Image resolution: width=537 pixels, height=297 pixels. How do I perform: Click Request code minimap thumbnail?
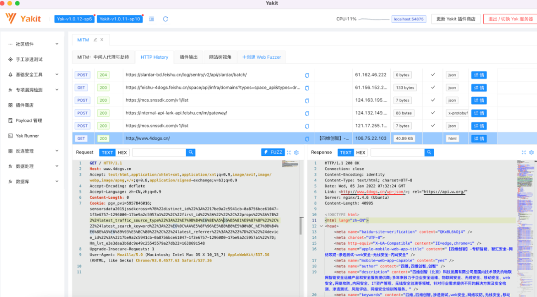tap(290, 164)
